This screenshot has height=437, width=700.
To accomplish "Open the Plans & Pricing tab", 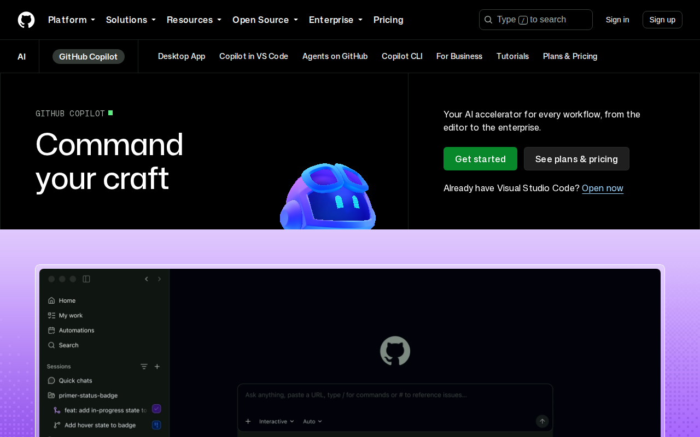I will [x=570, y=56].
